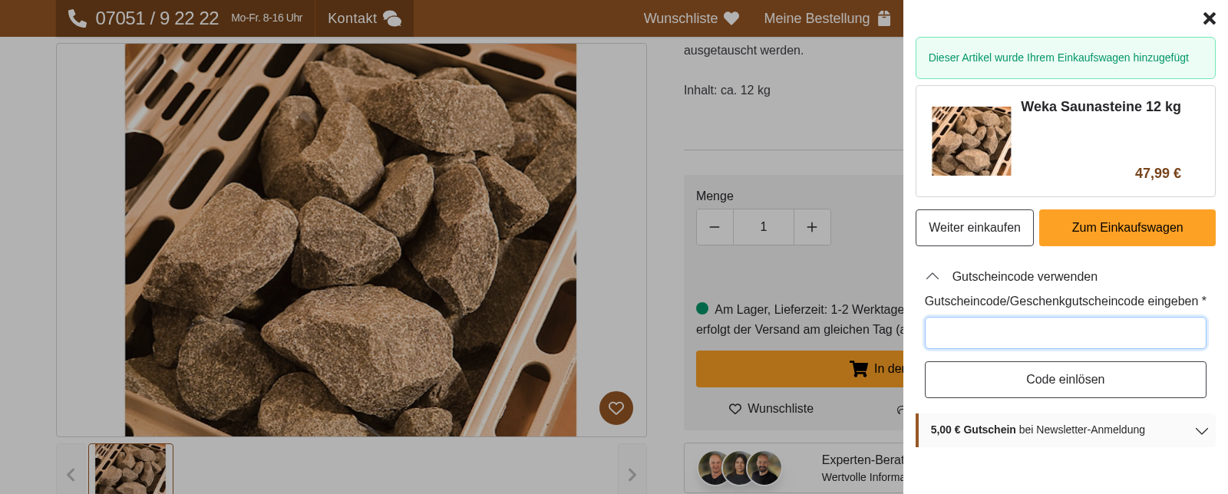Click the round heart icon on the product image
The image size is (1228, 494).
[616, 407]
